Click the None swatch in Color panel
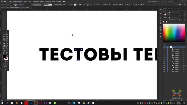This screenshot has height=105, width=187. (x=164, y=22)
